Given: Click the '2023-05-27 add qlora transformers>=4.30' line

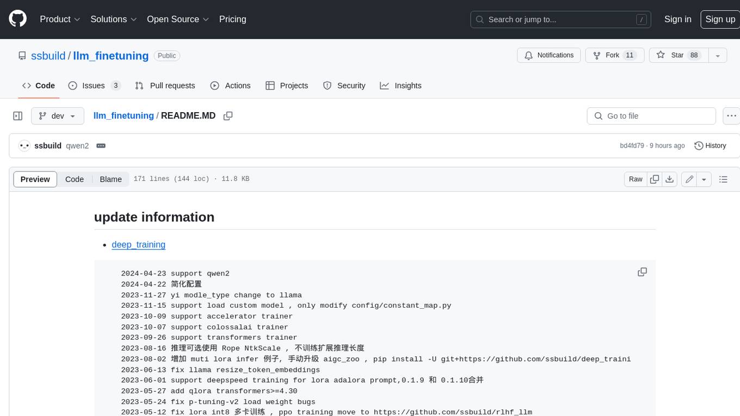Looking at the screenshot, I should click(x=209, y=391).
